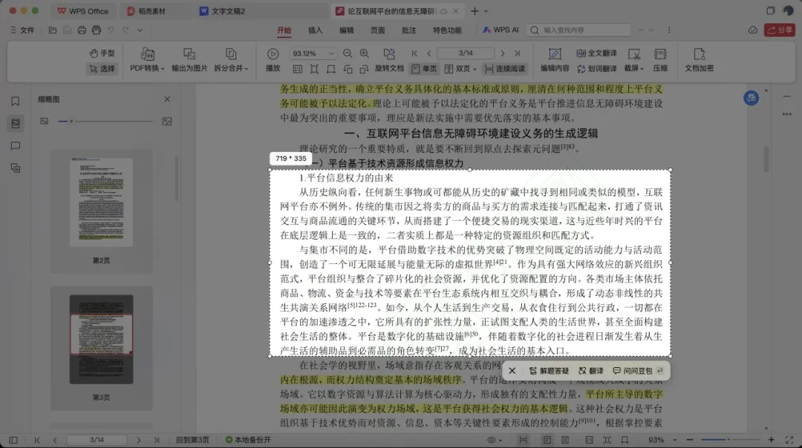Screen dimensions: 802x448
Task: Open the 批注 ribbon tab
Action: [x=408, y=30]
